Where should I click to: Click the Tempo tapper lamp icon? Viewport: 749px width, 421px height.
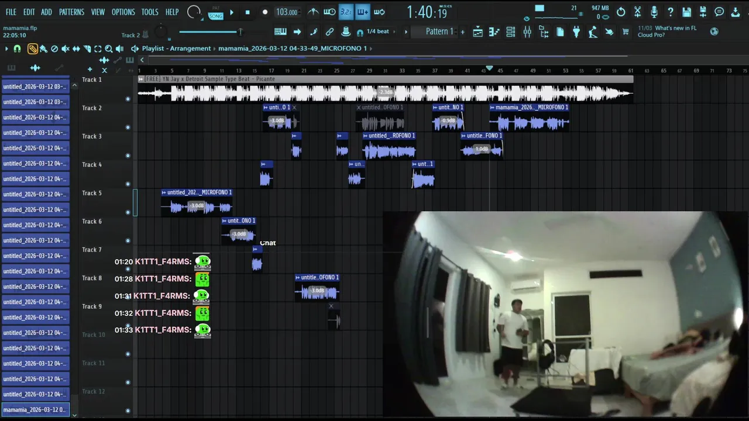point(592,32)
